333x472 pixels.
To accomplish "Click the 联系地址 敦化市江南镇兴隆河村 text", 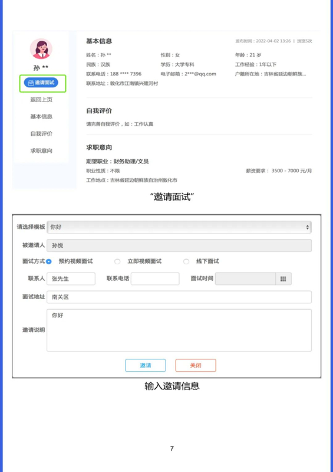I will 122,83.
